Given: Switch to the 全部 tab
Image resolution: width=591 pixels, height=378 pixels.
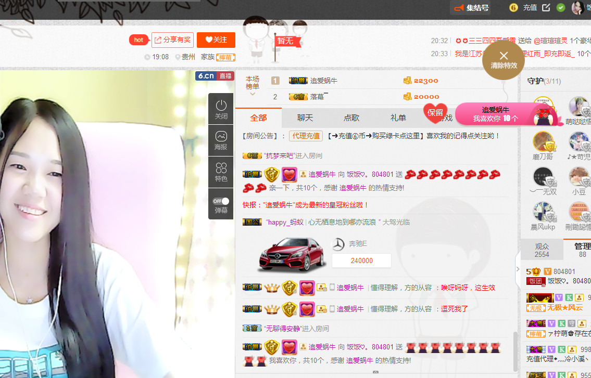Looking at the screenshot, I should [259, 118].
